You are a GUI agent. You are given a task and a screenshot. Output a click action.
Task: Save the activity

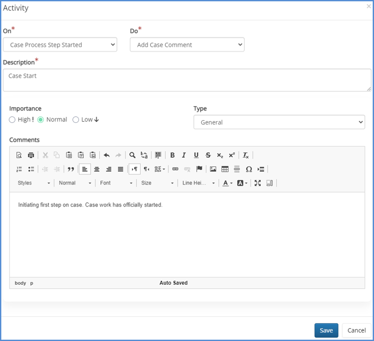point(326,330)
